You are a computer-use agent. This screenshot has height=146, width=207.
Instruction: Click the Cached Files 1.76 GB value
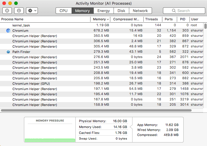(x=121, y=133)
